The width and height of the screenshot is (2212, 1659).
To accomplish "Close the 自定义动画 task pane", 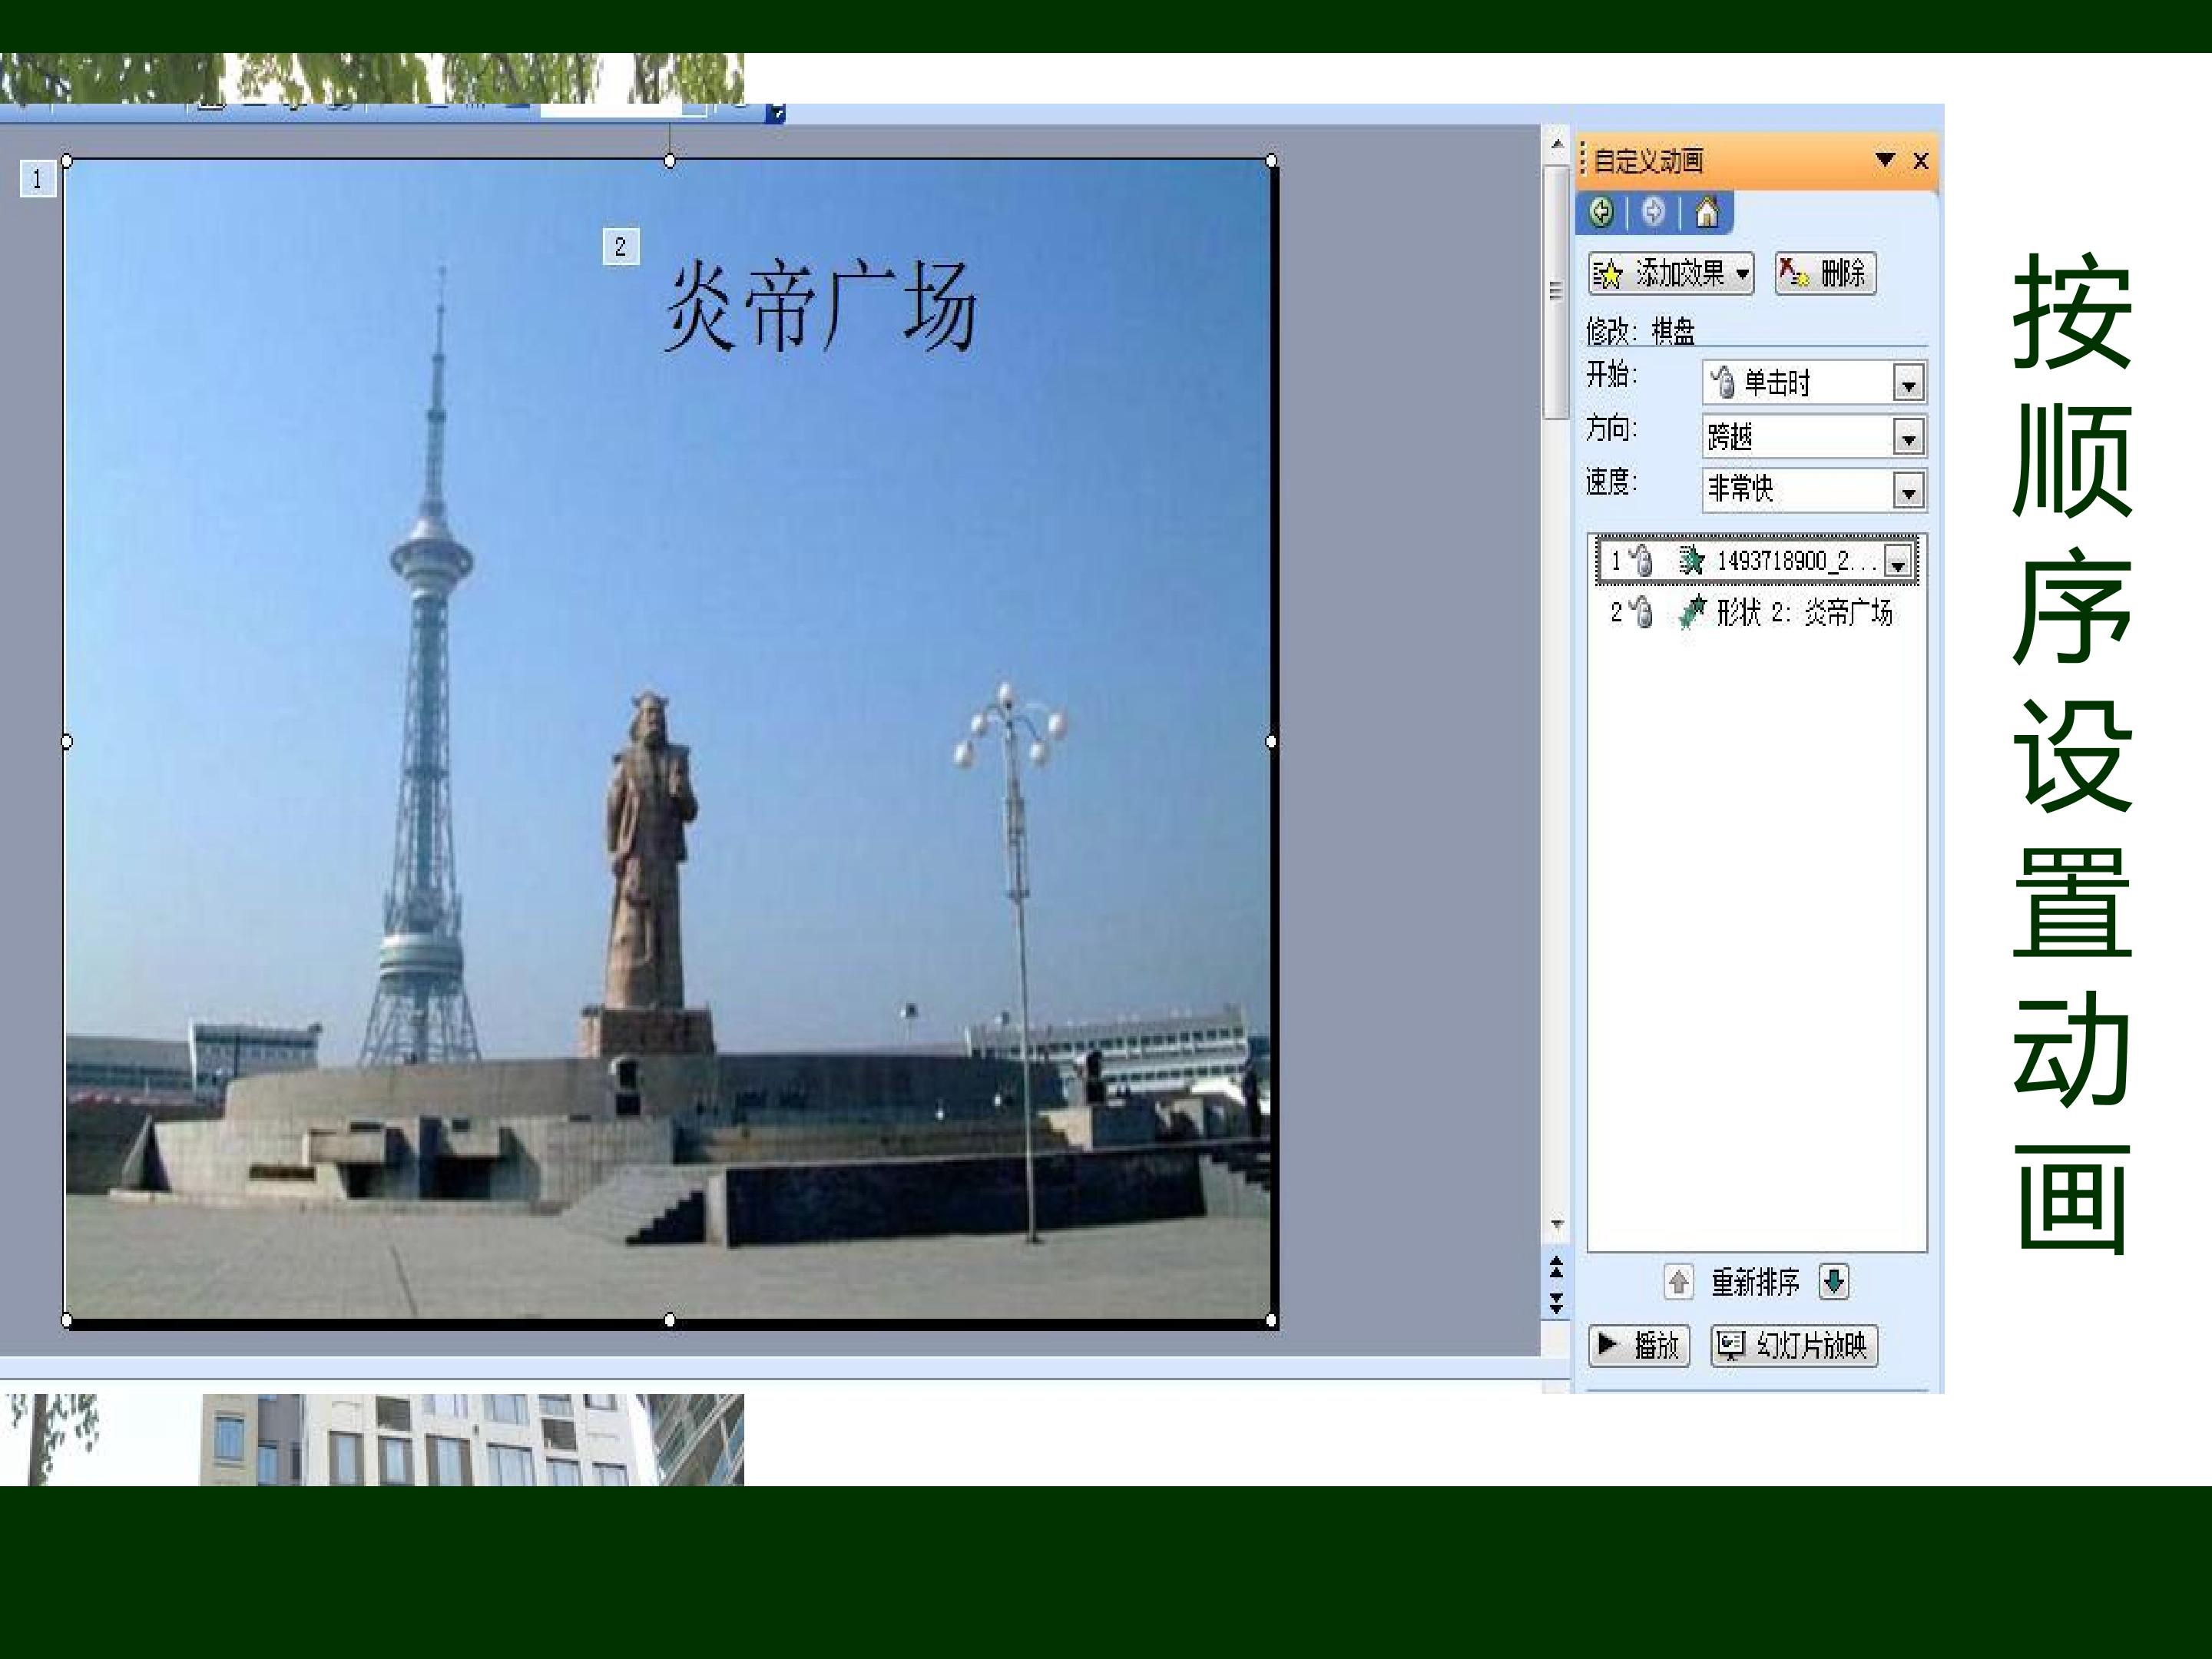I will (1920, 160).
